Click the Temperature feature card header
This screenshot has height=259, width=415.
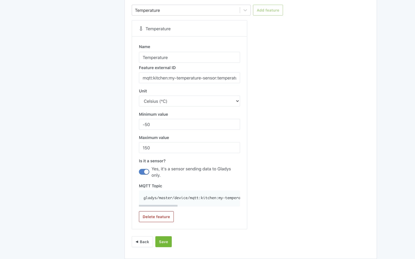pos(189,28)
